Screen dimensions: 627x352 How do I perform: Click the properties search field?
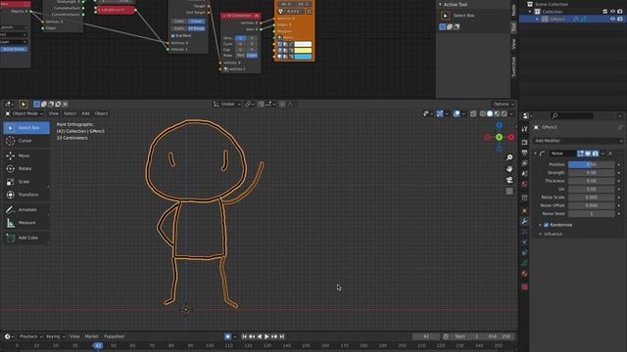[x=572, y=115]
